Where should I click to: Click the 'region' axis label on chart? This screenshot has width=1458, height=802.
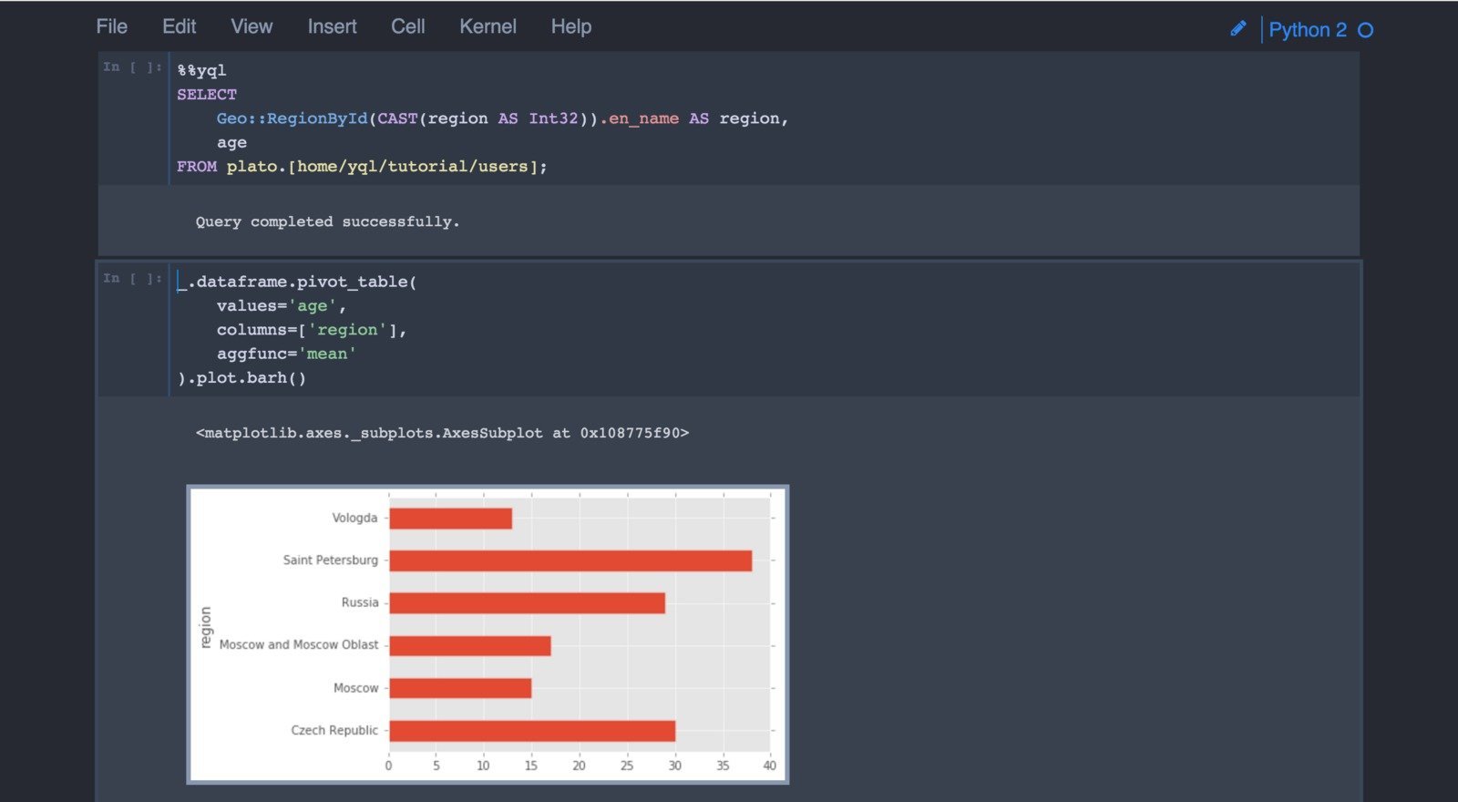click(x=206, y=627)
